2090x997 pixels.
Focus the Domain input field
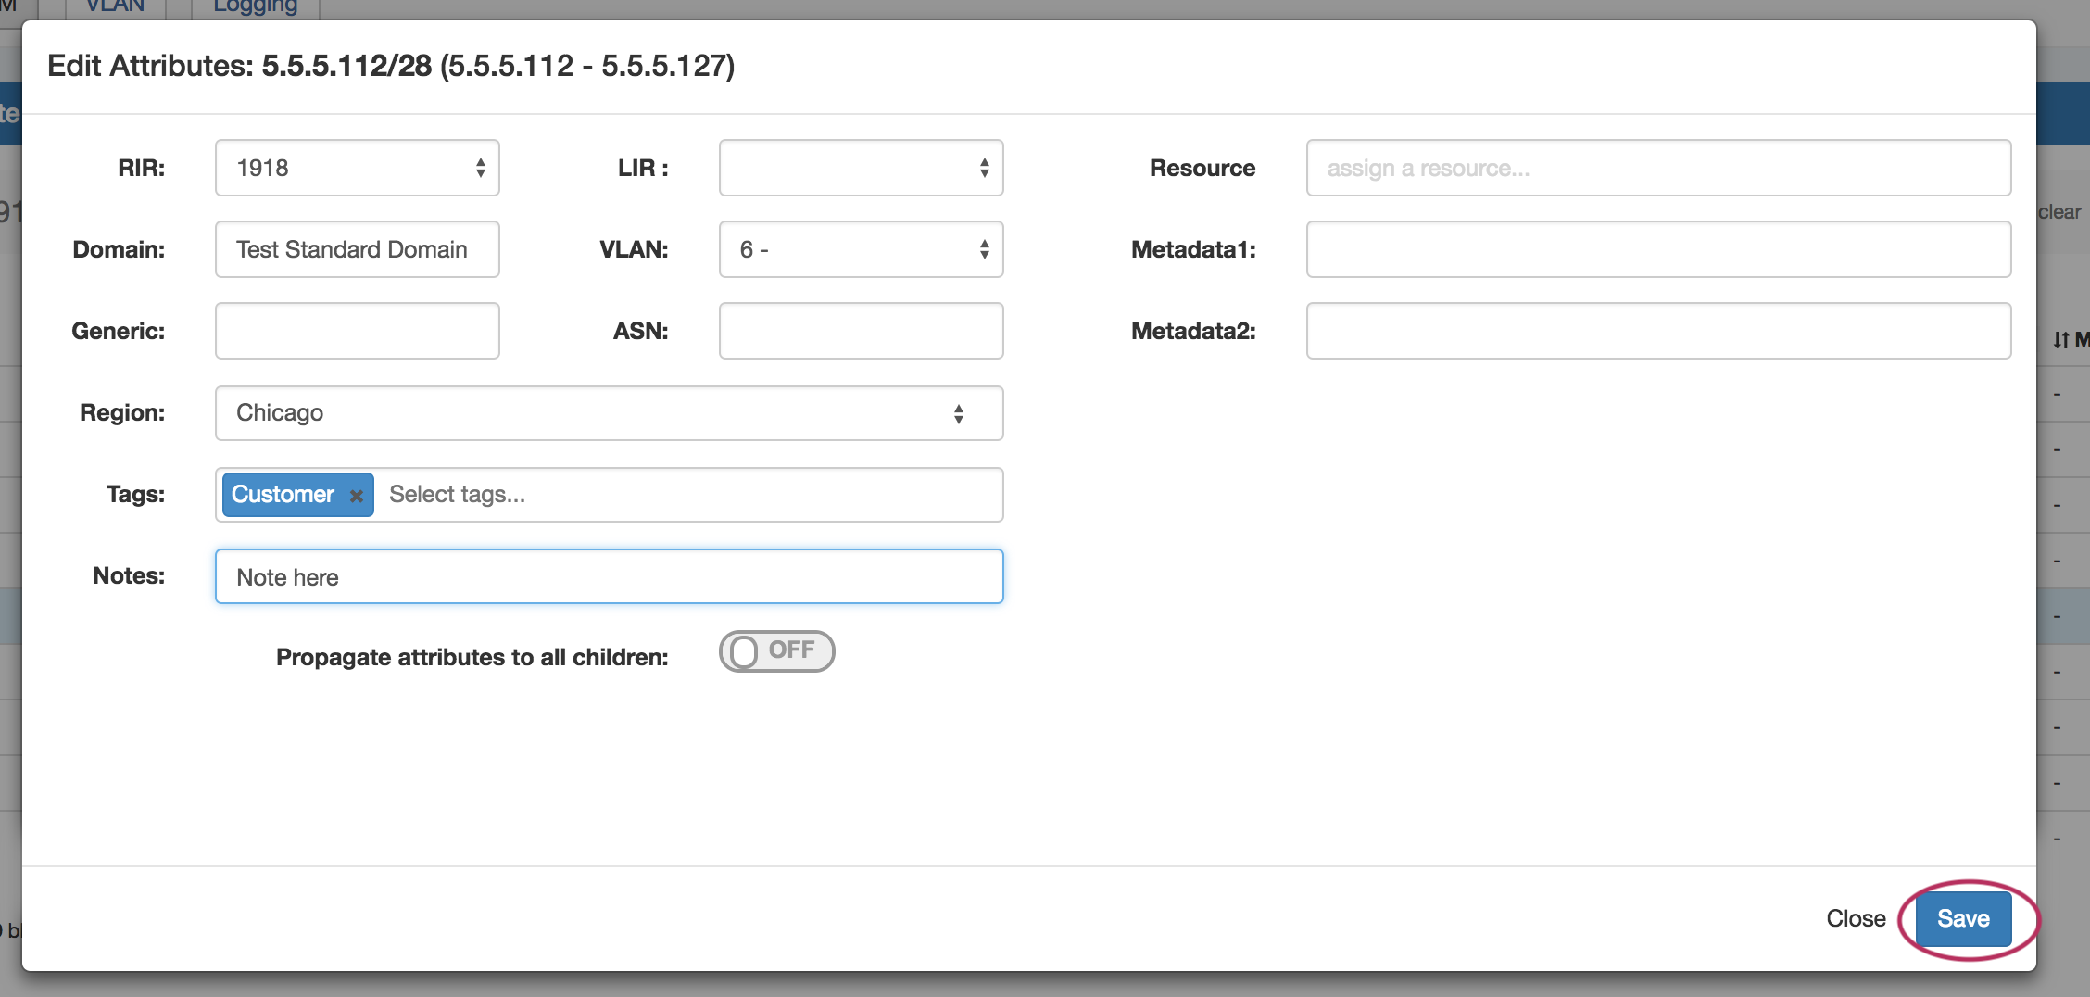[357, 249]
